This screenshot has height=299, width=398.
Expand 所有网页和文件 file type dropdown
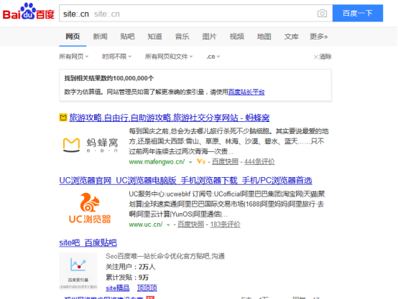click(169, 57)
